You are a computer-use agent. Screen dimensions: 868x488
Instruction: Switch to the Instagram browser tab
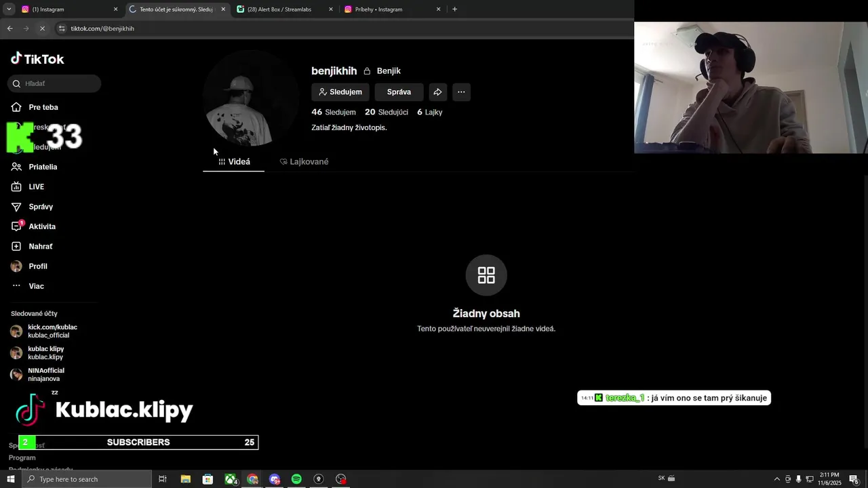coord(71,9)
